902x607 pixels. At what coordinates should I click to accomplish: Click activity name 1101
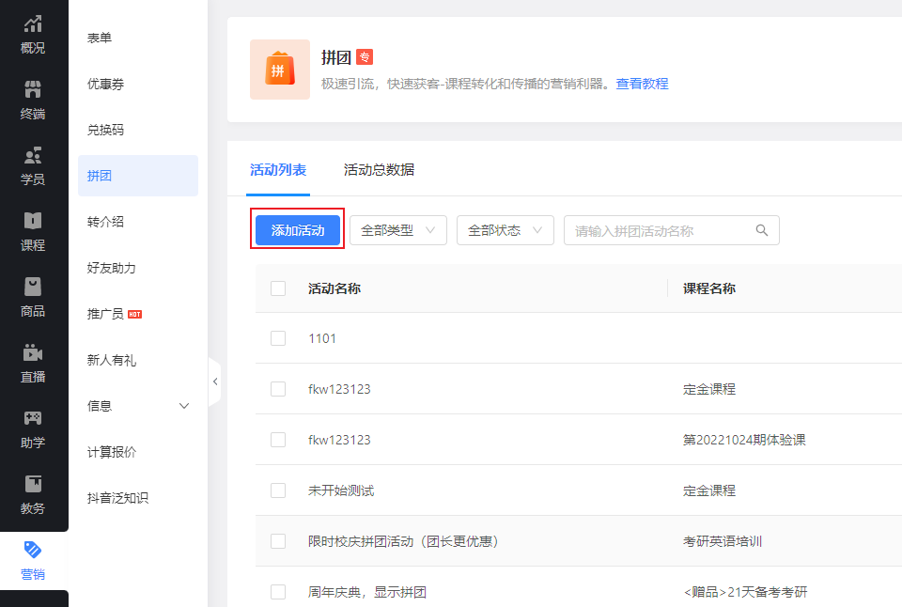pyautogui.click(x=322, y=338)
